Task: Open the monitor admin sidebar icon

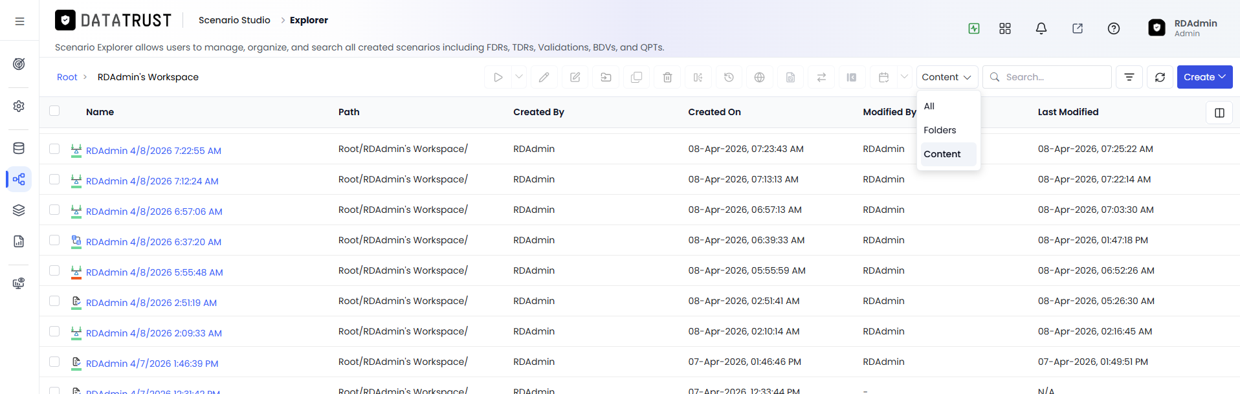Action: tap(19, 283)
